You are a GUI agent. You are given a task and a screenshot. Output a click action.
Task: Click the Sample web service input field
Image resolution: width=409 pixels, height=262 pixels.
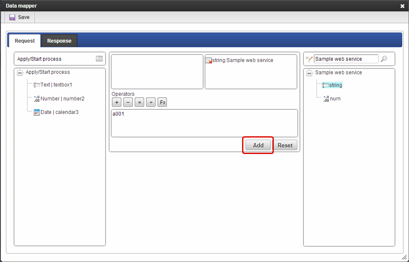pyautogui.click(x=346, y=59)
